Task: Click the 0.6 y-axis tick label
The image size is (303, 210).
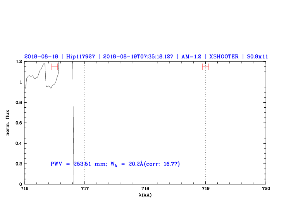Action: [x=19, y=123]
